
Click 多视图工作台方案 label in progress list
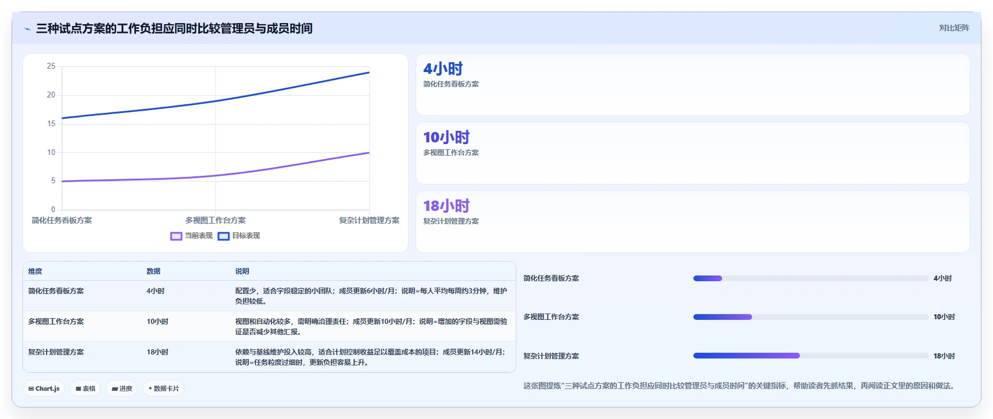551,317
